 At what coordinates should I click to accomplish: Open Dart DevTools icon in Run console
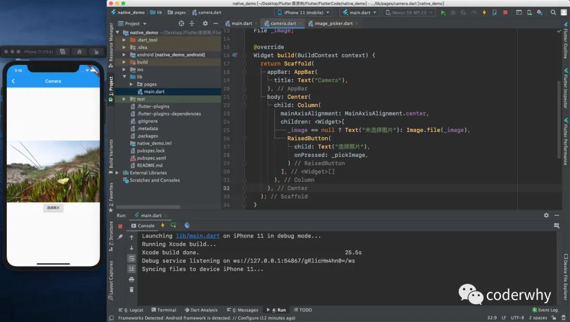tap(187, 225)
